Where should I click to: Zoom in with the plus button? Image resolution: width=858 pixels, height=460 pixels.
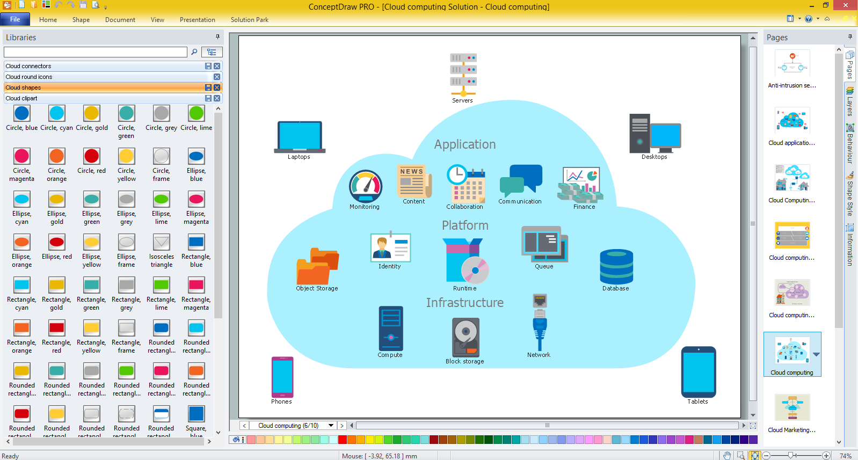826,456
